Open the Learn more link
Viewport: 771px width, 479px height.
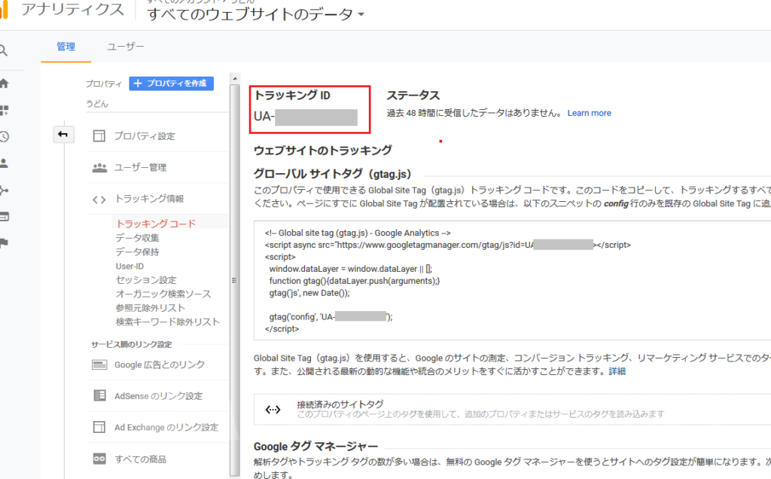589,113
